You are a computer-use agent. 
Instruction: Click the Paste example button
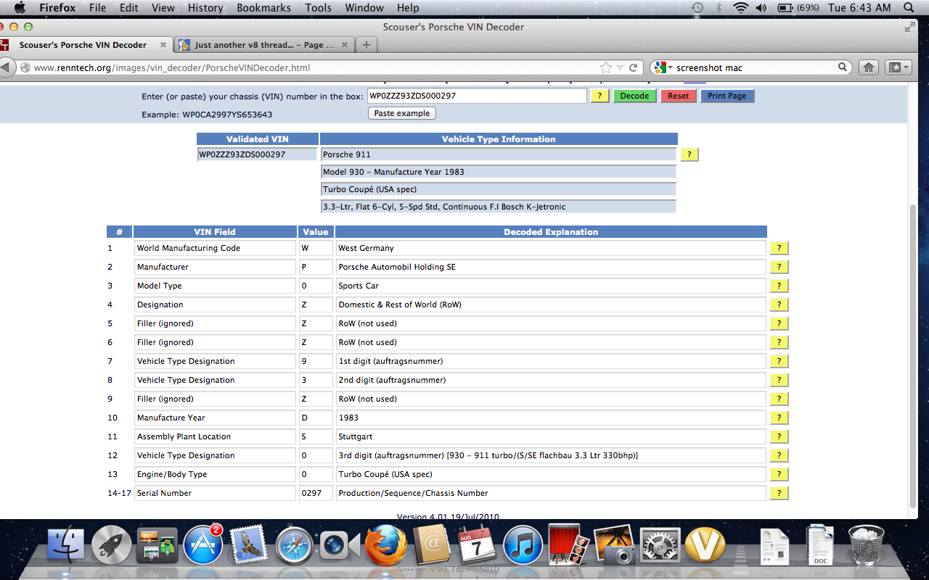(x=402, y=113)
